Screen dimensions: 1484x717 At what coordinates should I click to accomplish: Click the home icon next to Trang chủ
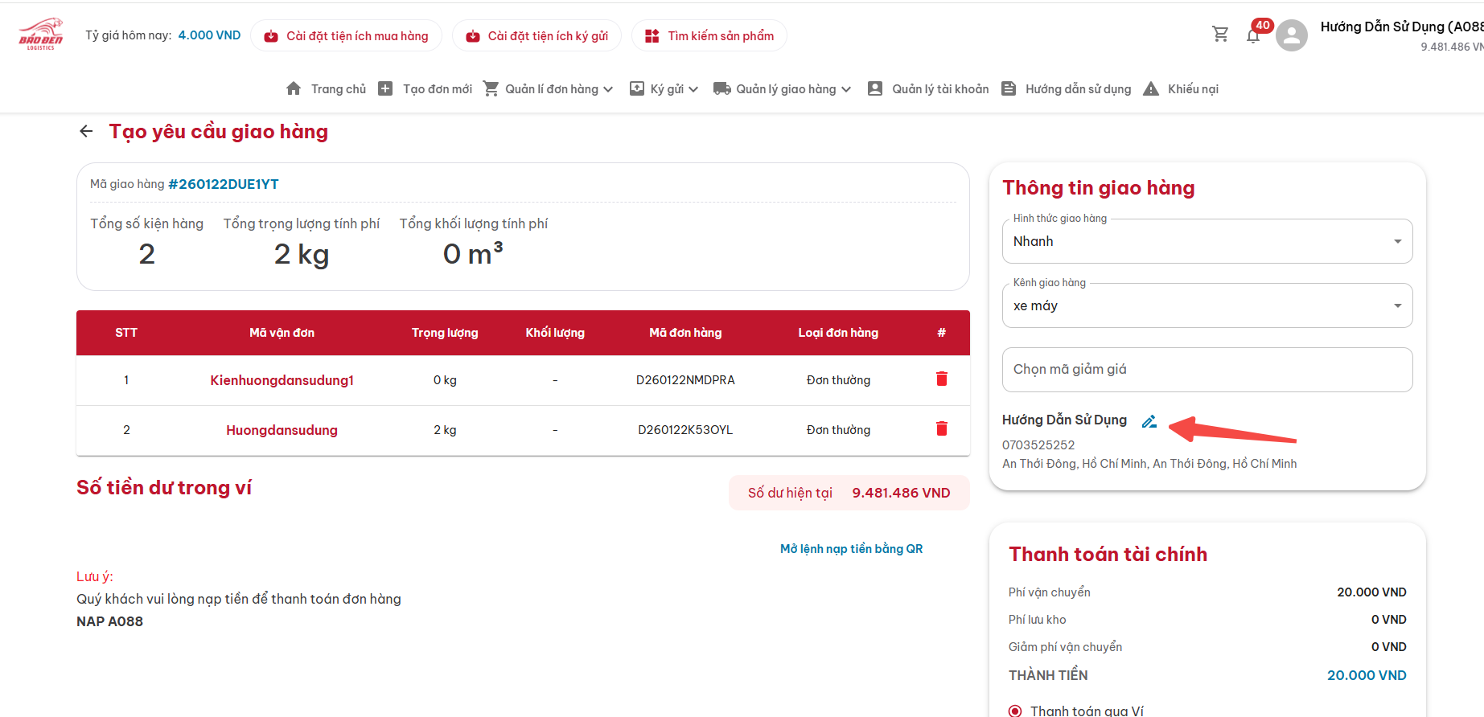click(x=294, y=88)
